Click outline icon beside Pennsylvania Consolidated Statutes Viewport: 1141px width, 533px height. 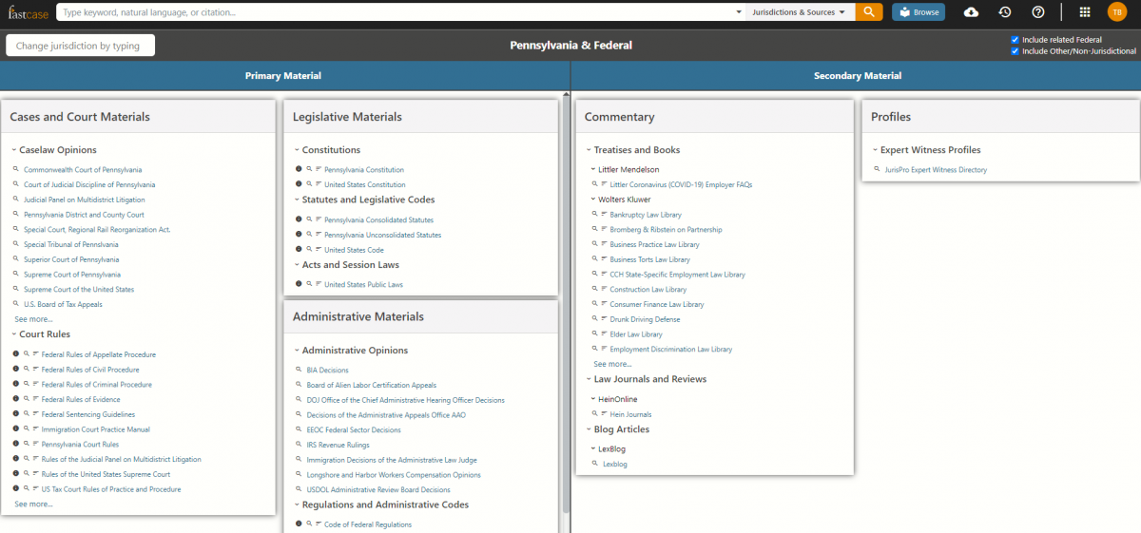(x=319, y=219)
